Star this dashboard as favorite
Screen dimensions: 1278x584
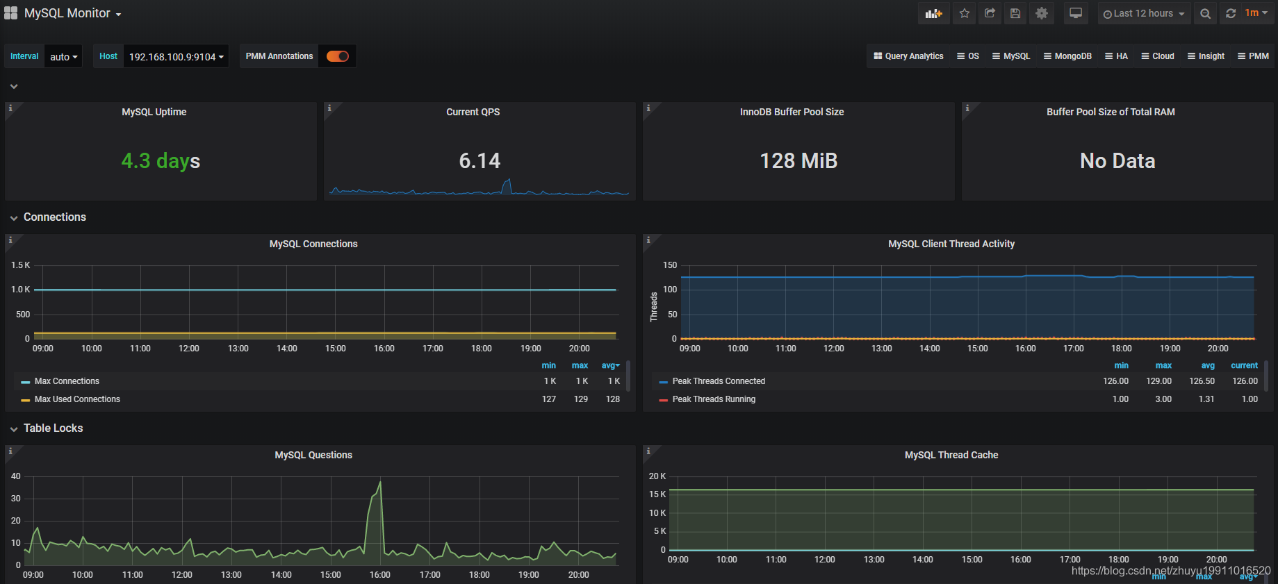pos(965,13)
